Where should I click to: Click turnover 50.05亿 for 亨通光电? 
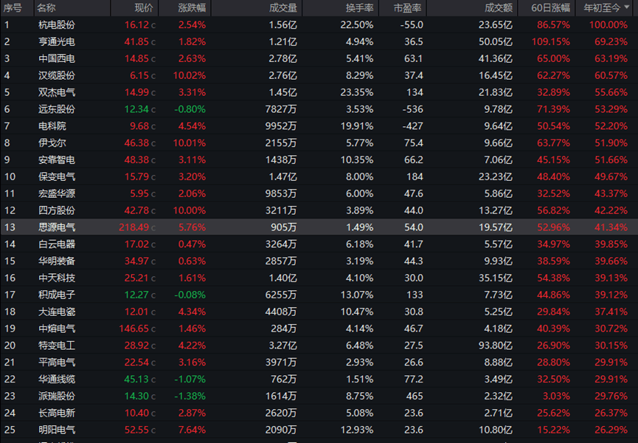pyautogui.click(x=495, y=41)
